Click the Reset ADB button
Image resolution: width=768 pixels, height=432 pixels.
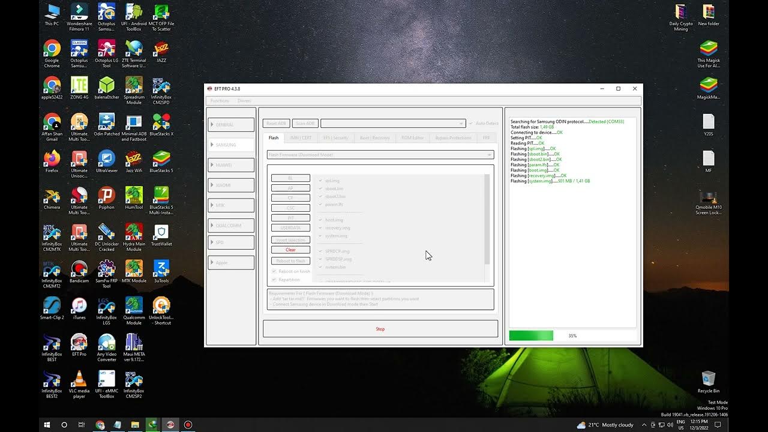click(276, 124)
